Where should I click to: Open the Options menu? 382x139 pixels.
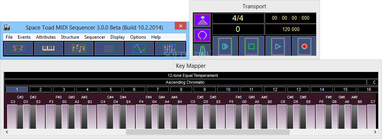point(138,37)
